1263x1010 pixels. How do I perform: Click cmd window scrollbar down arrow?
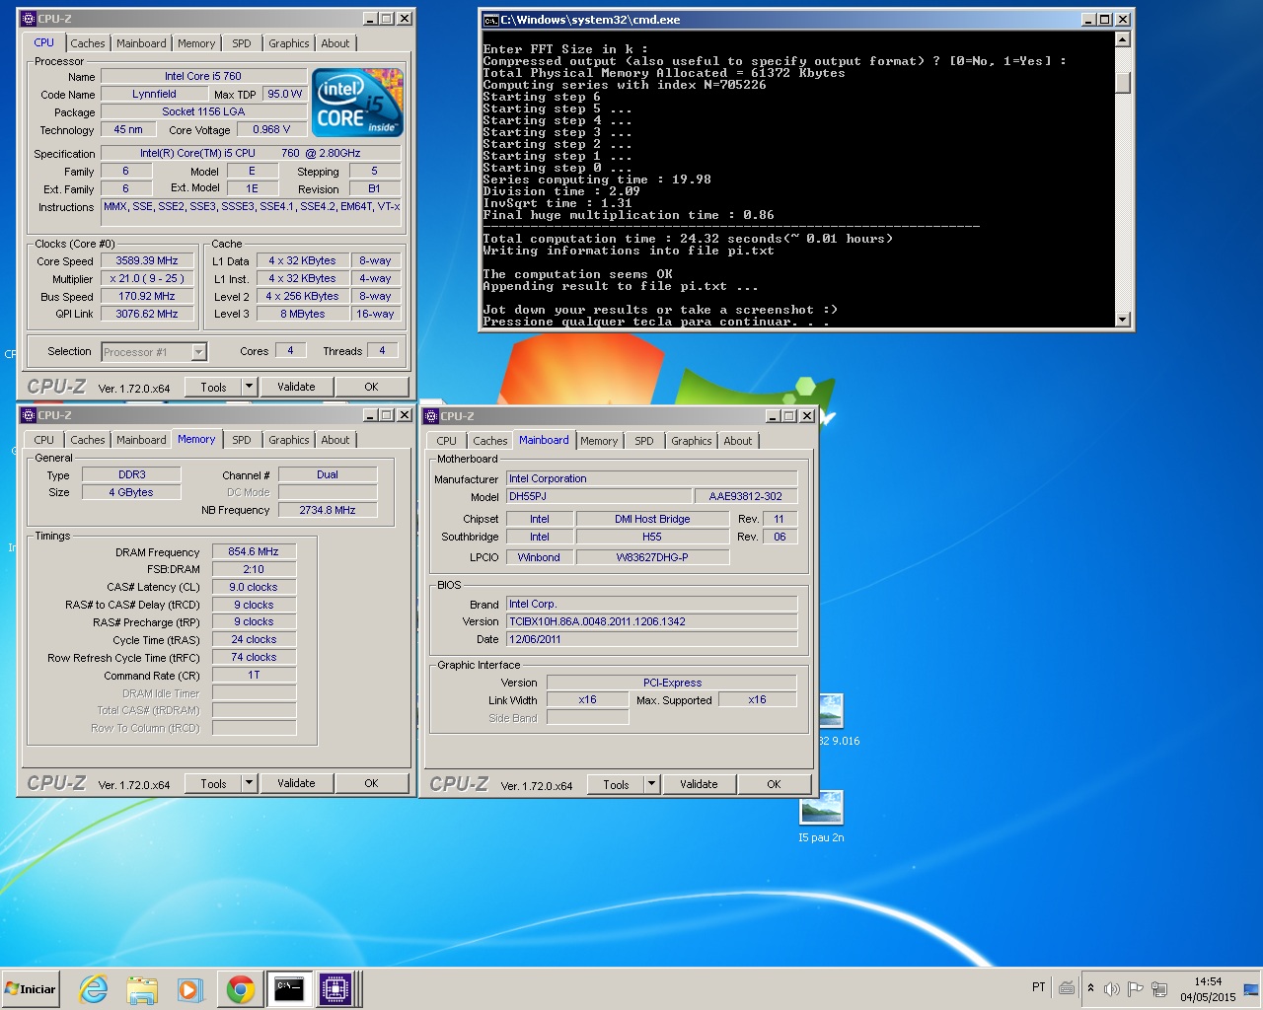1122,319
